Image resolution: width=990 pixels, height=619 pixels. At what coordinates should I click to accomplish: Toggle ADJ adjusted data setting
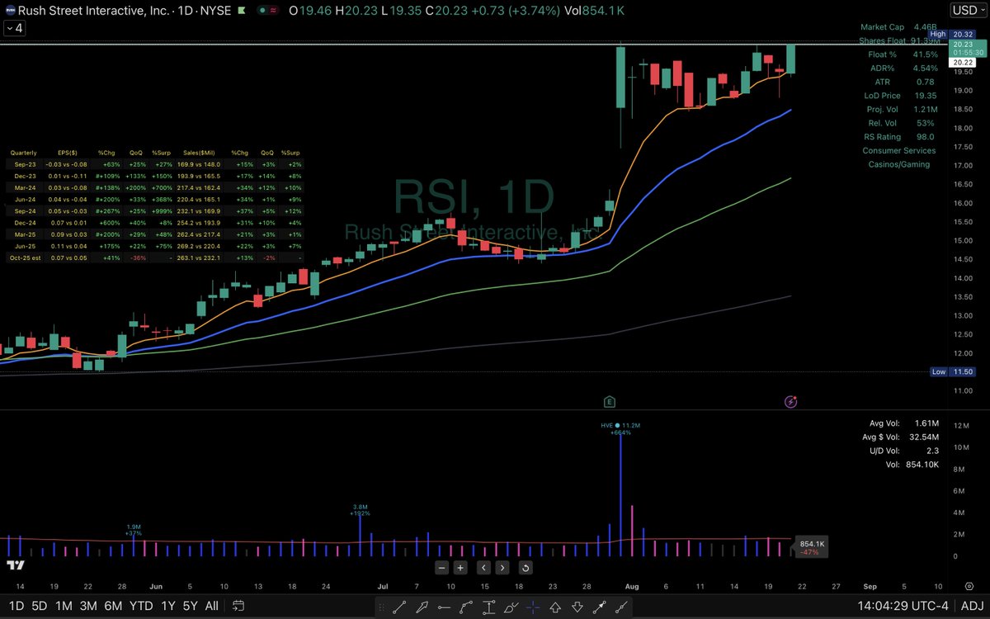click(x=972, y=606)
